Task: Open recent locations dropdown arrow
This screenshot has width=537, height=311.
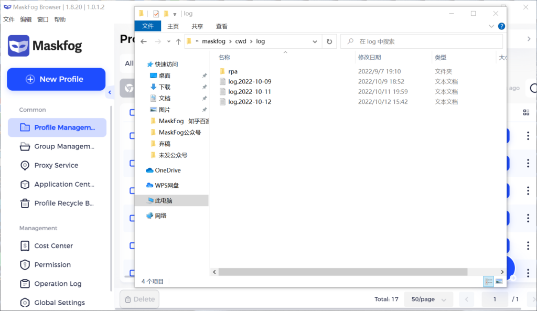Action: point(168,41)
